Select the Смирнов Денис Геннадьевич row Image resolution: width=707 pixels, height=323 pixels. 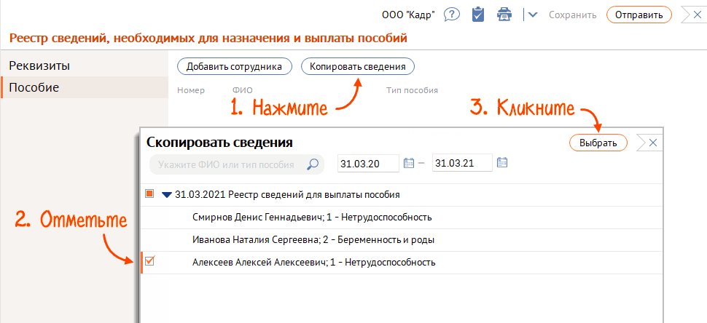pos(312,217)
